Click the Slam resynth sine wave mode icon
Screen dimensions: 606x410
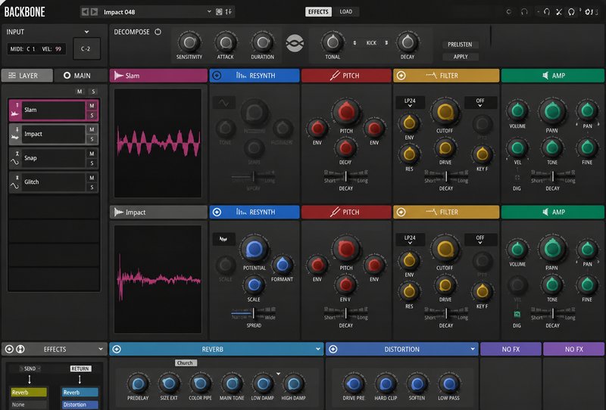[223, 103]
